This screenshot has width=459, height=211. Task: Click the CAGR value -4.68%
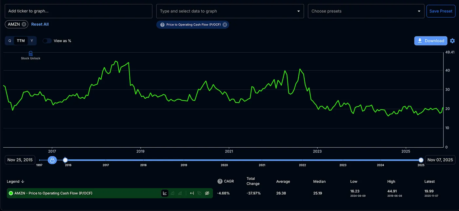pos(223,193)
